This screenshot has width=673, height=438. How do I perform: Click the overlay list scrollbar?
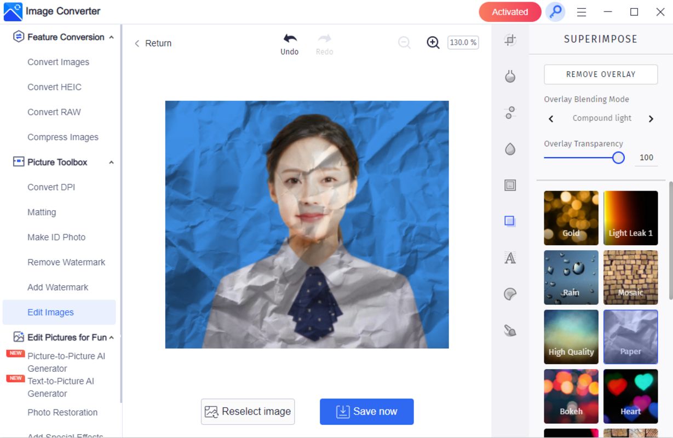670,241
